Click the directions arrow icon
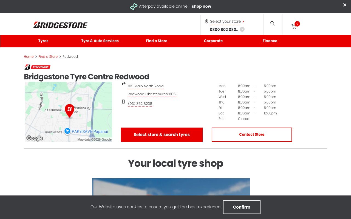This screenshot has width=351, height=219. point(124,84)
